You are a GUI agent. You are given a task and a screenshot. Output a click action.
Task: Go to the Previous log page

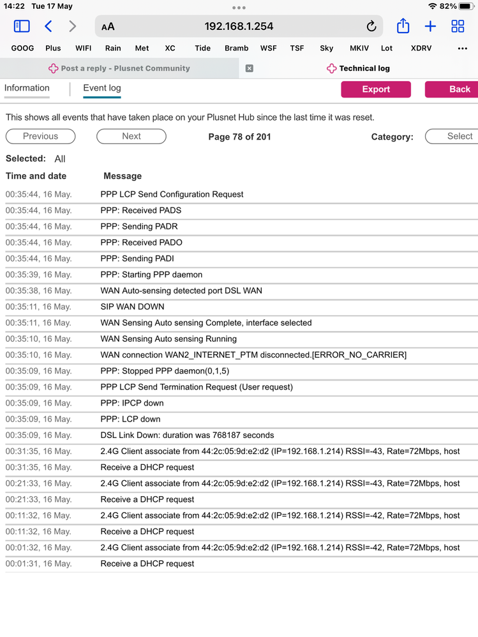[x=40, y=136]
